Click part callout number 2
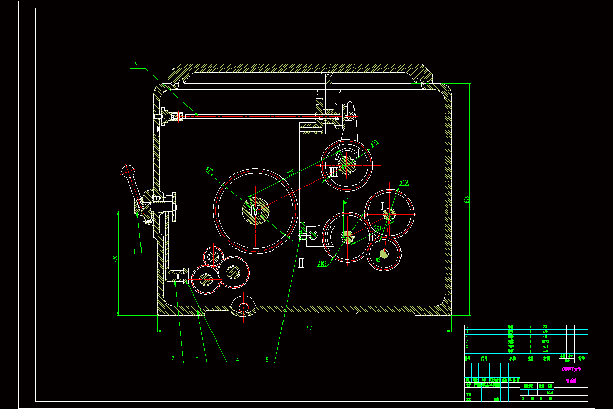 (x=173, y=359)
